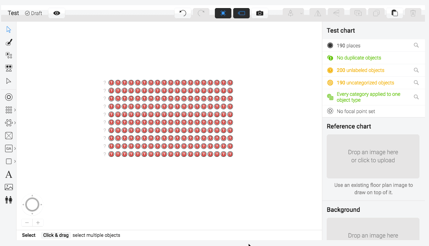Select the image tool
This screenshot has height=246, width=429.
point(9,187)
